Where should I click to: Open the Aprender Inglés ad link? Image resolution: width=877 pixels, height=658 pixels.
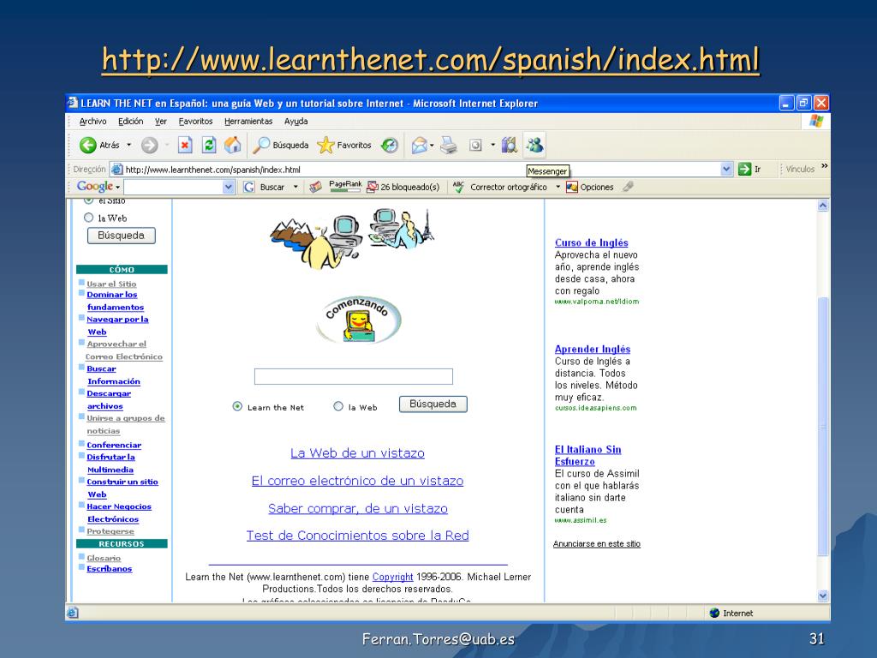point(593,350)
